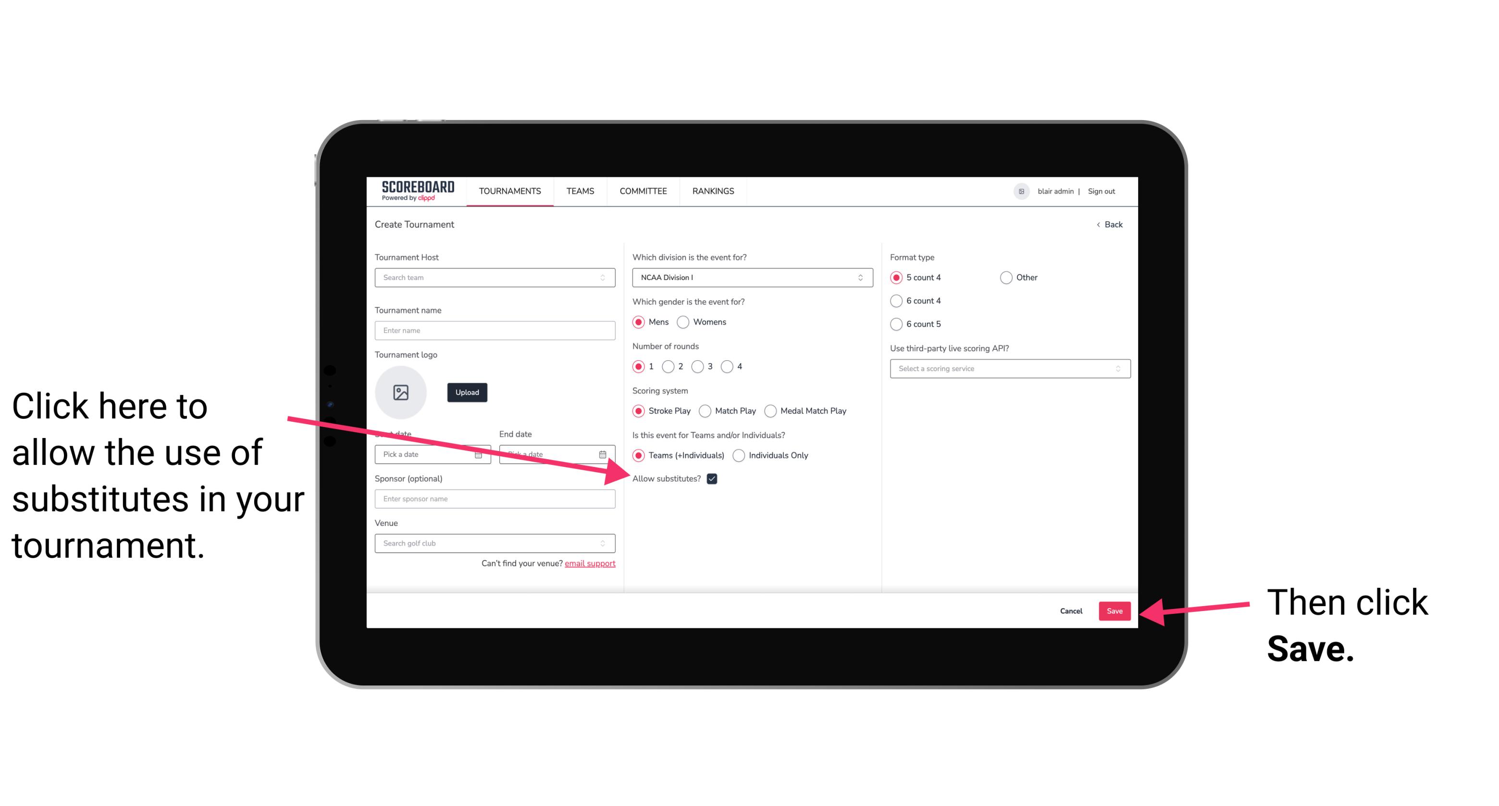Image resolution: width=1499 pixels, height=806 pixels.
Task: Click Save to create tournament
Action: (x=1115, y=611)
